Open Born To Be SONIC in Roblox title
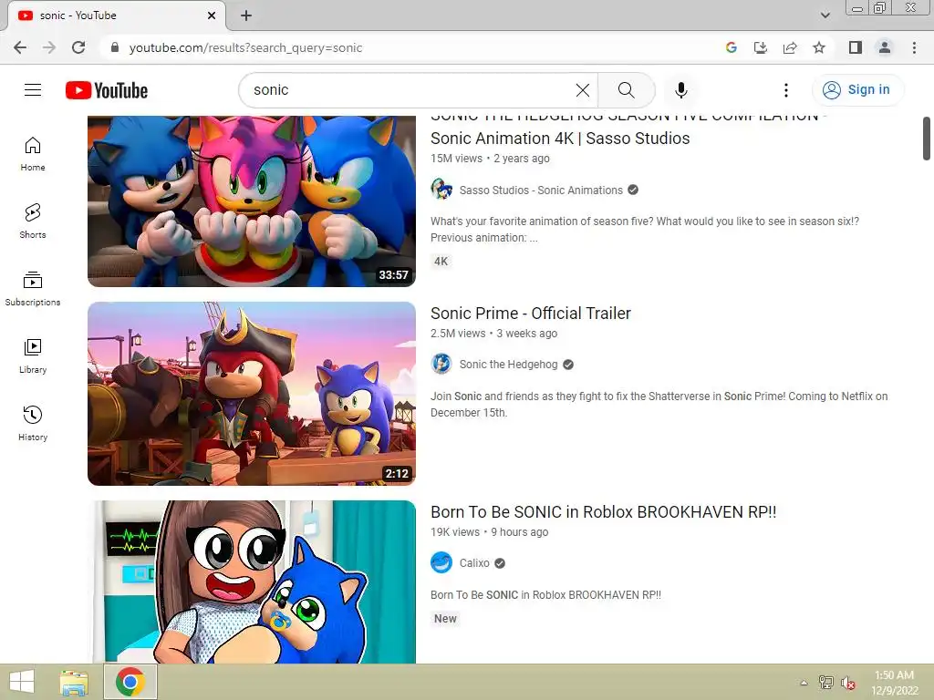The width and height of the screenshot is (934, 700). [x=604, y=512]
